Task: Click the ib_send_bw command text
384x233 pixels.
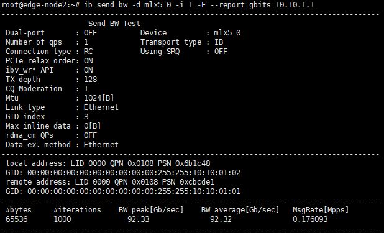Action: click(x=106, y=5)
